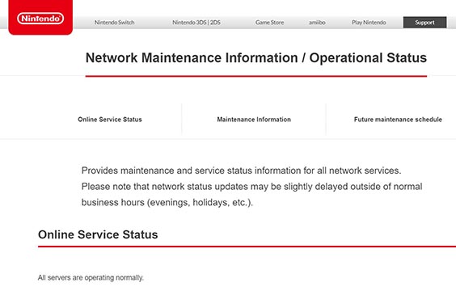Go to the Game Store
The height and width of the screenshot is (291, 456).
click(x=269, y=23)
